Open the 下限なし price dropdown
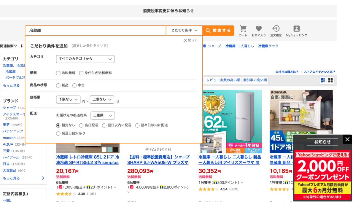 click(x=68, y=99)
